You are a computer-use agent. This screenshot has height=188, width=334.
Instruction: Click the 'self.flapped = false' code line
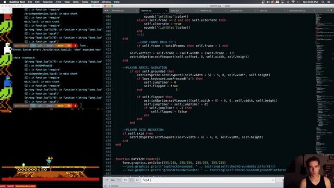click(x=169, y=112)
